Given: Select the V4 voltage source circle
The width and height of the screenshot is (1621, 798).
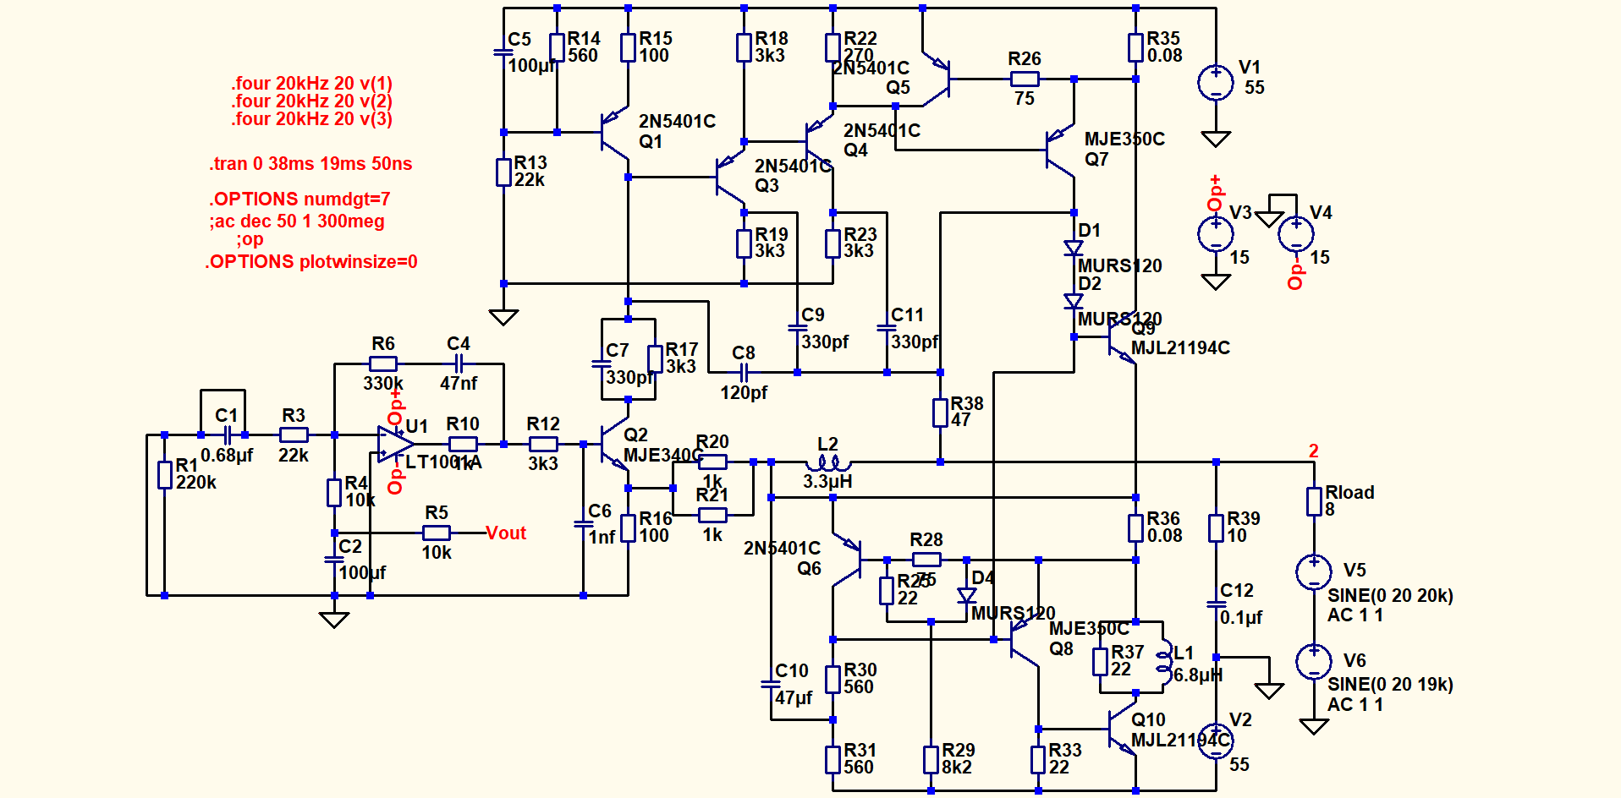Looking at the screenshot, I should (1296, 234).
